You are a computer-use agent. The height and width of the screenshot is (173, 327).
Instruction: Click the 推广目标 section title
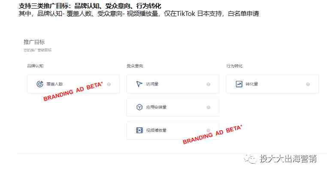point(34,42)
